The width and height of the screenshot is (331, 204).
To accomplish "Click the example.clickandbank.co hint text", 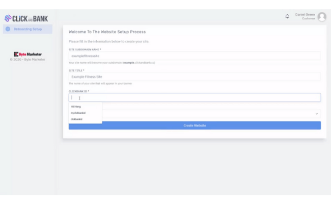I will [x=139, y=63].
